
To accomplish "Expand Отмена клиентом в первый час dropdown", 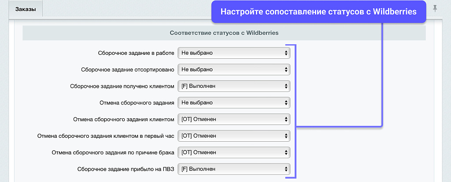I will 234,136.
